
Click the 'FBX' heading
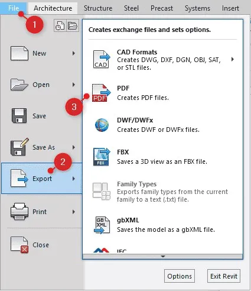pos(123,152)
